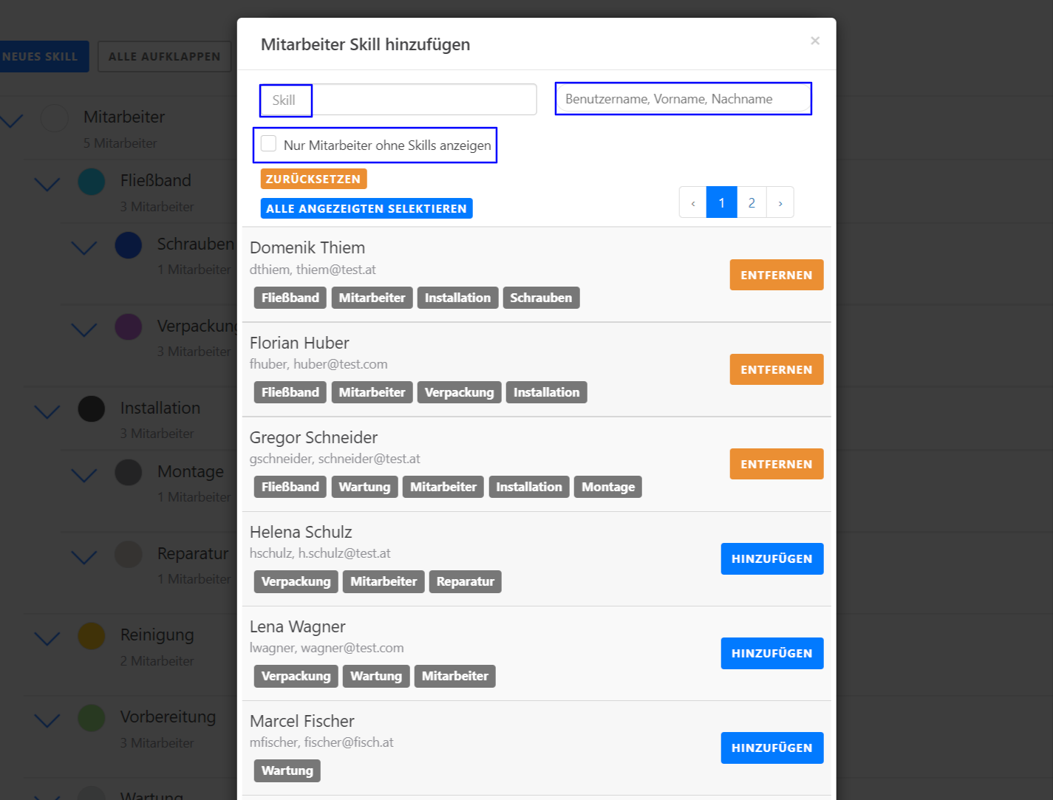This screenshot has height=800, width=1053.
Task: Go to previous page with left arrow
Action: [x=693, y=202]
